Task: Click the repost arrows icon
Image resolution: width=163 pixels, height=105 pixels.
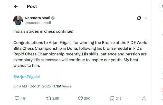Action: tap(48, 98)
